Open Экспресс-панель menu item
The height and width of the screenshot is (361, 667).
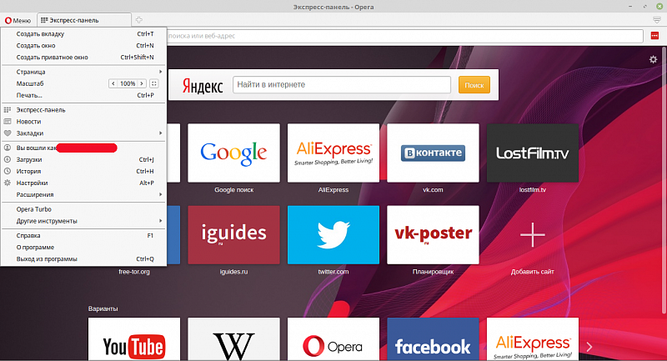point(83,110)
